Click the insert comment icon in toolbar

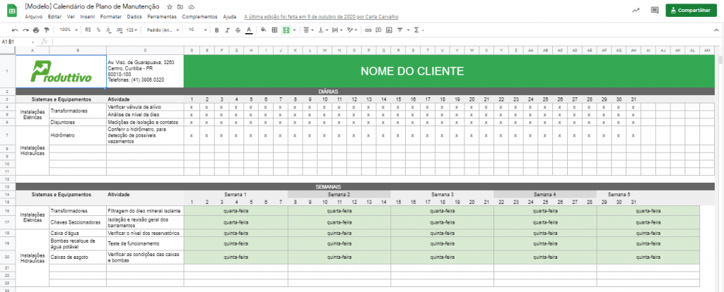[379, 30]
